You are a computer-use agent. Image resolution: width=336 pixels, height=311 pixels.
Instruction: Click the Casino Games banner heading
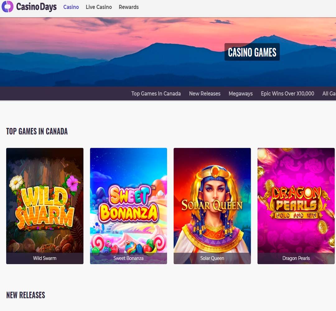(x=252, y=52)
